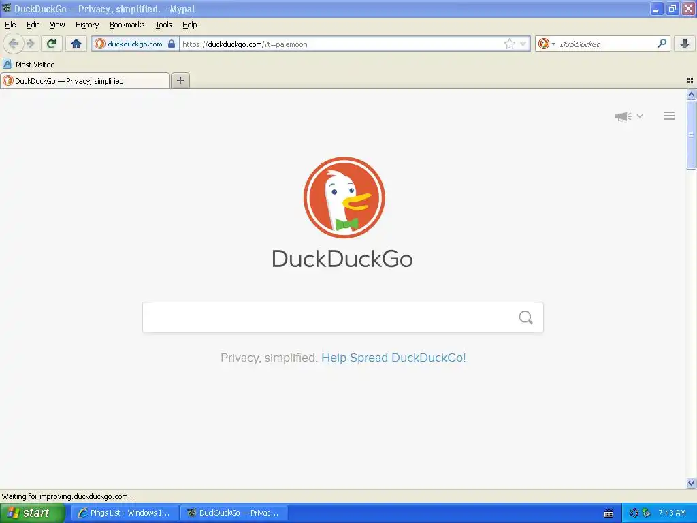This screenshot has width=697, height=523.
Task: Open DuckDuckGo hamburger menu
Action: [670, 116]
